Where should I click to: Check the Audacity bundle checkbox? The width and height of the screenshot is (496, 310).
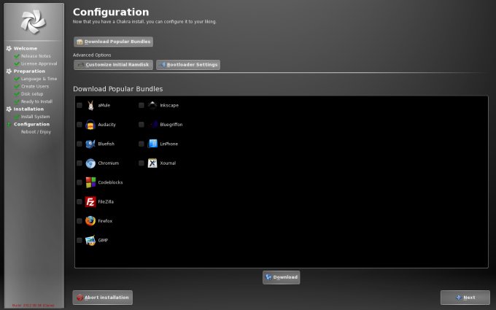coord(80,125)
